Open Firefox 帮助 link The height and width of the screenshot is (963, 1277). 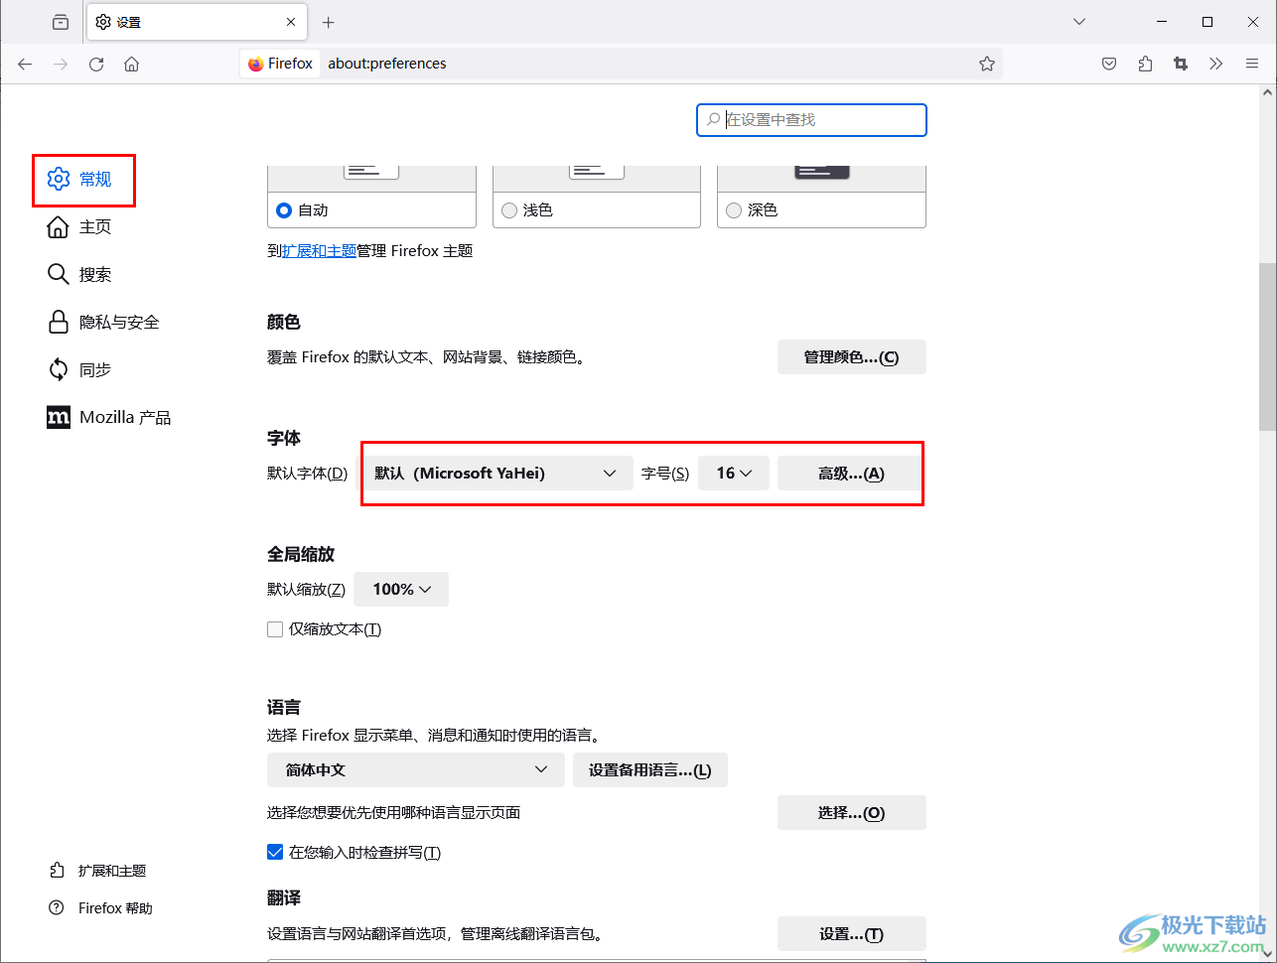[101, 908]
